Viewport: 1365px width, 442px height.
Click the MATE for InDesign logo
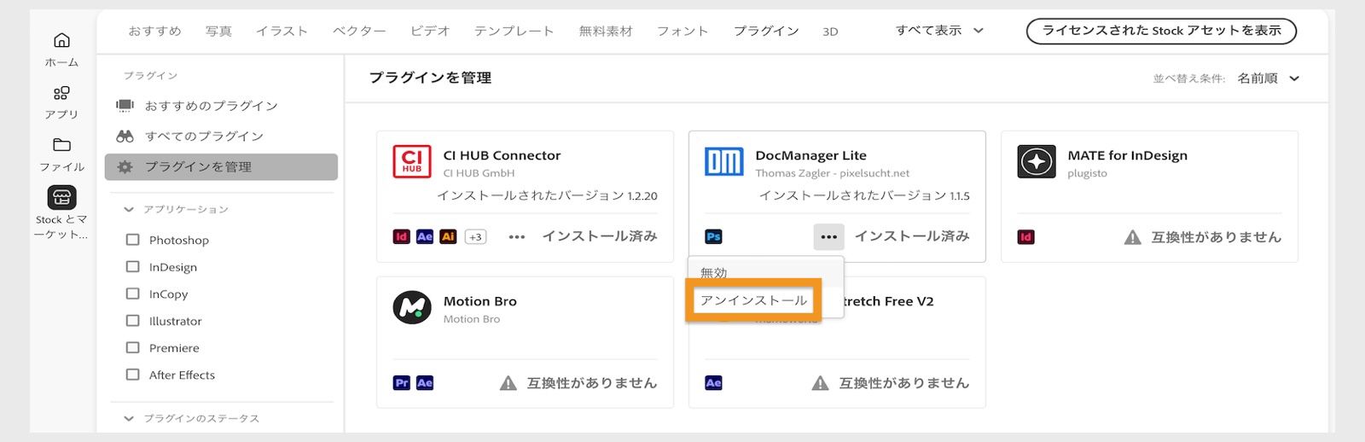point(1037,161)
